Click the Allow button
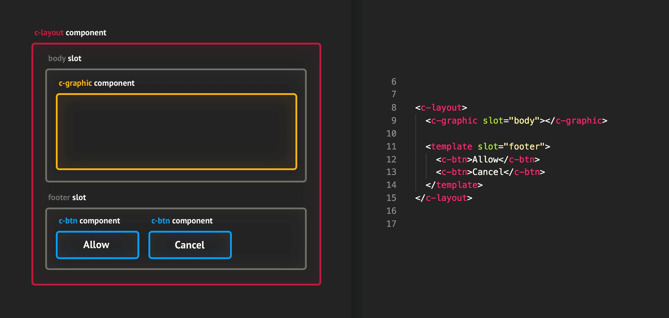The width and height of the screenshot is (669, 318). (97, 245)
